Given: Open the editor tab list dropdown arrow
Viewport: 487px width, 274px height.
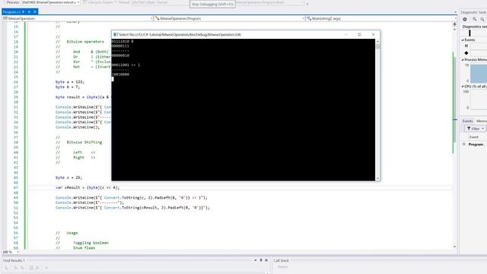Looking at the screenshot, I should pos(455,12).
